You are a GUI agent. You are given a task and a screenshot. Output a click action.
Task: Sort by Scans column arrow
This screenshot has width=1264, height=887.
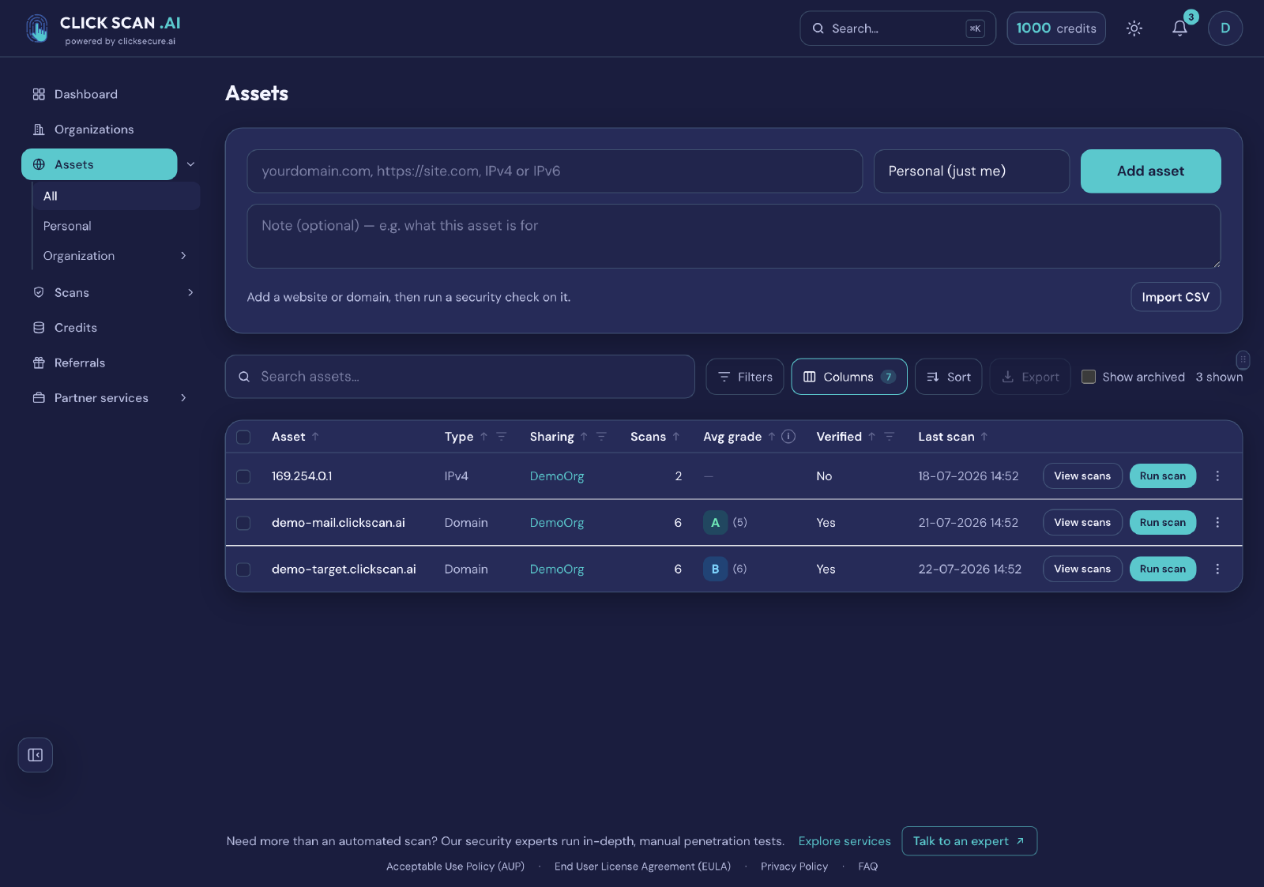coord(676,437)
